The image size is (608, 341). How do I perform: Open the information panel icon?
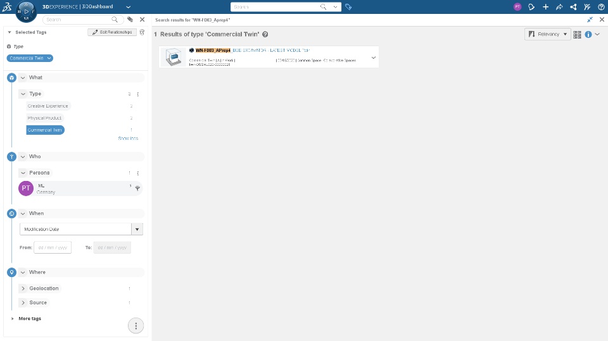coord(588,35)
